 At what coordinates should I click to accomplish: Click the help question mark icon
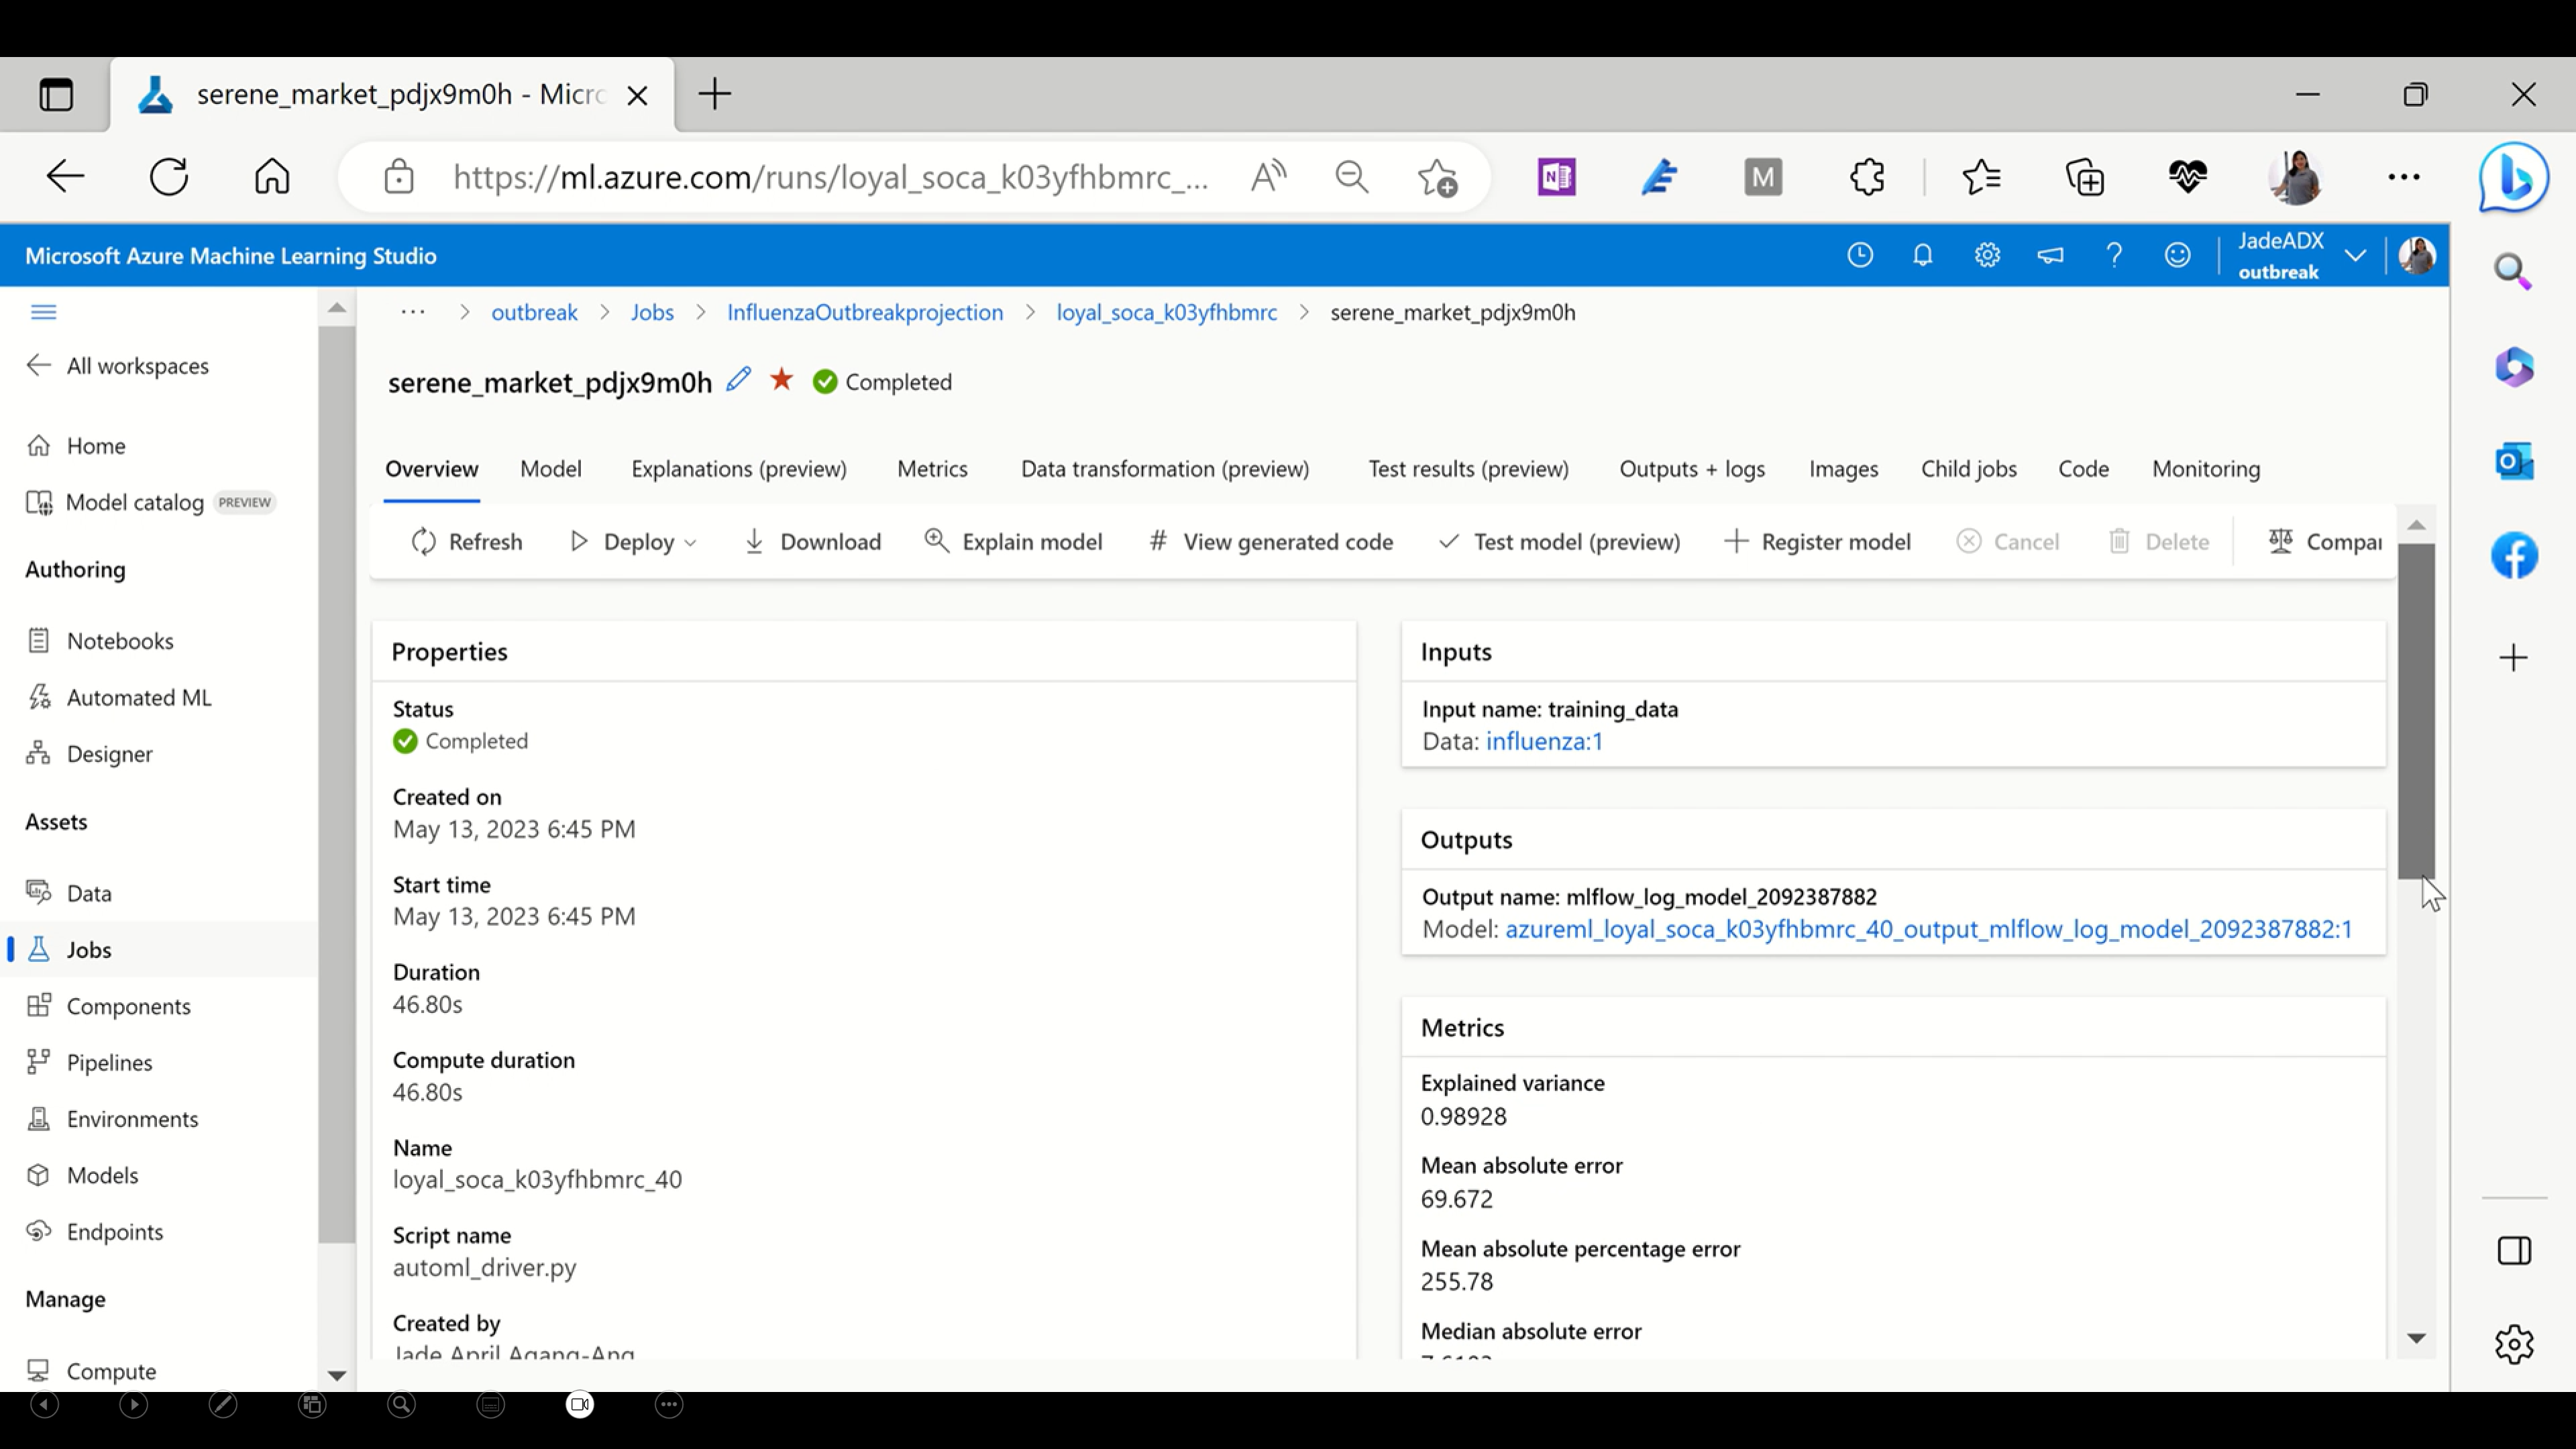click(x=2113, y=256)
